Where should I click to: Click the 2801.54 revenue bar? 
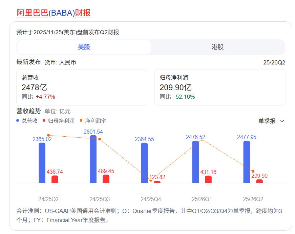coord(93,159)
